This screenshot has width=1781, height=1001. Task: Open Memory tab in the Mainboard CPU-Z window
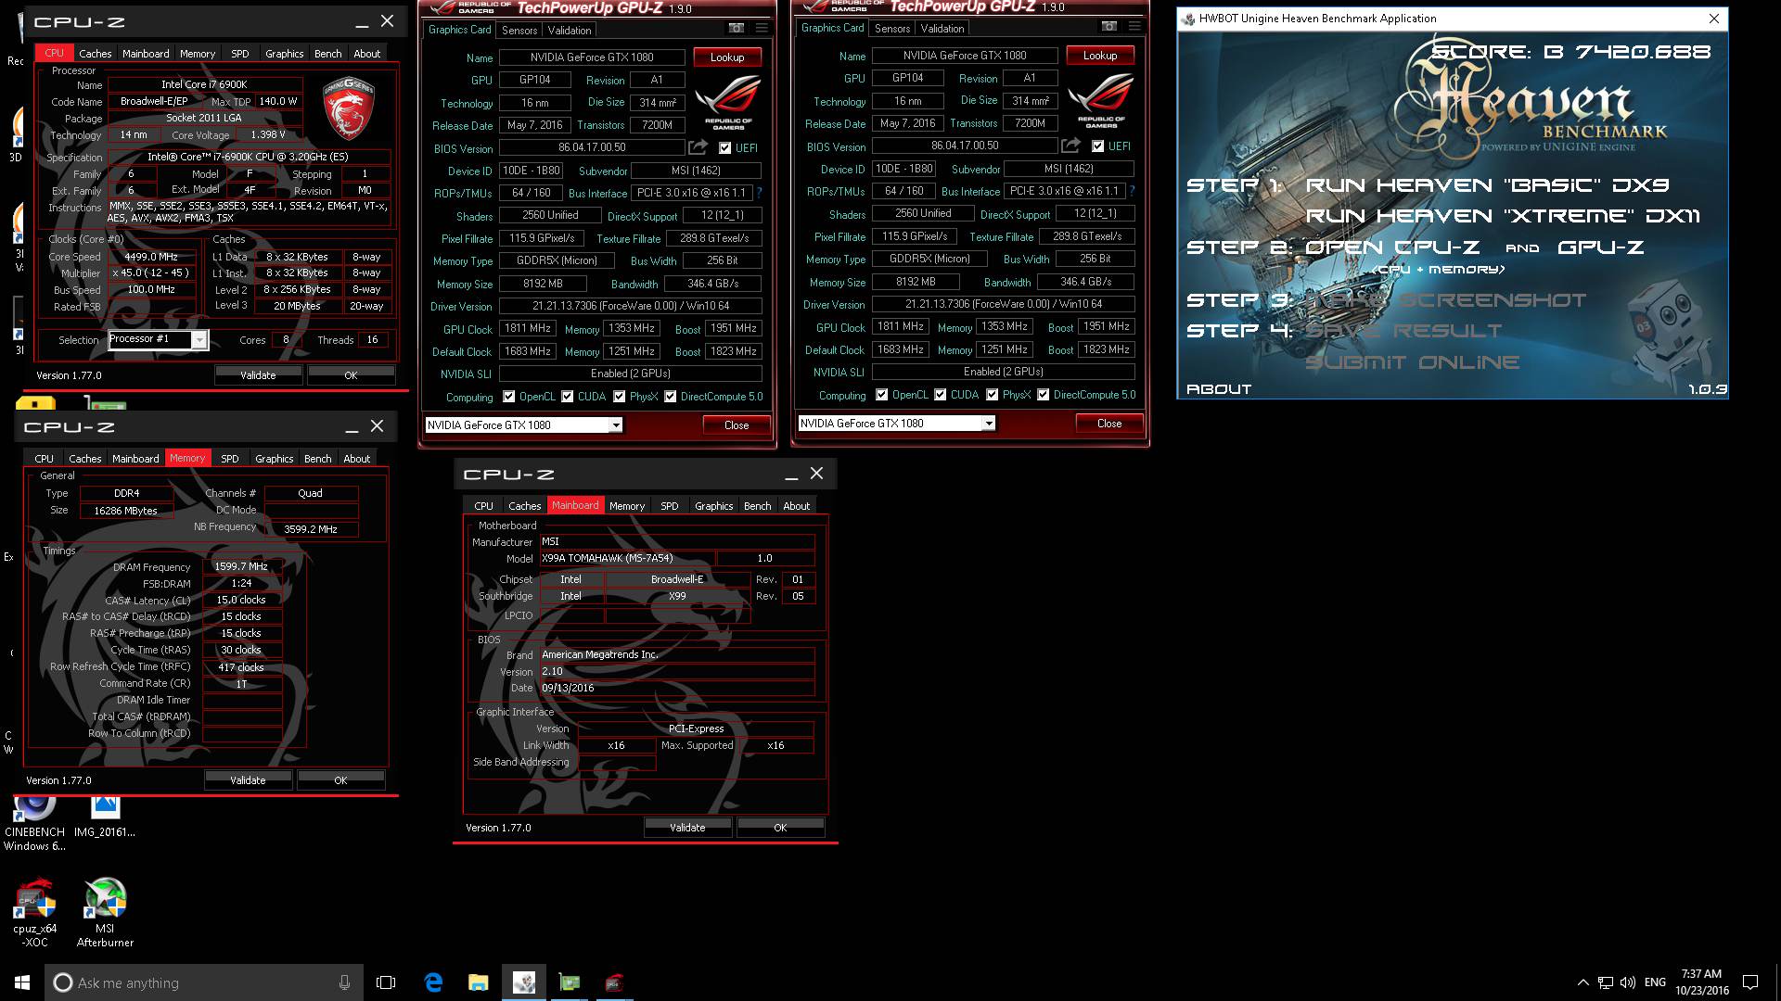(627, 506)
